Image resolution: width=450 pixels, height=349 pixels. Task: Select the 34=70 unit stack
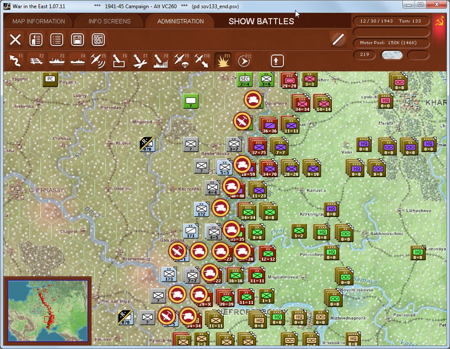[x=270, y=169]
